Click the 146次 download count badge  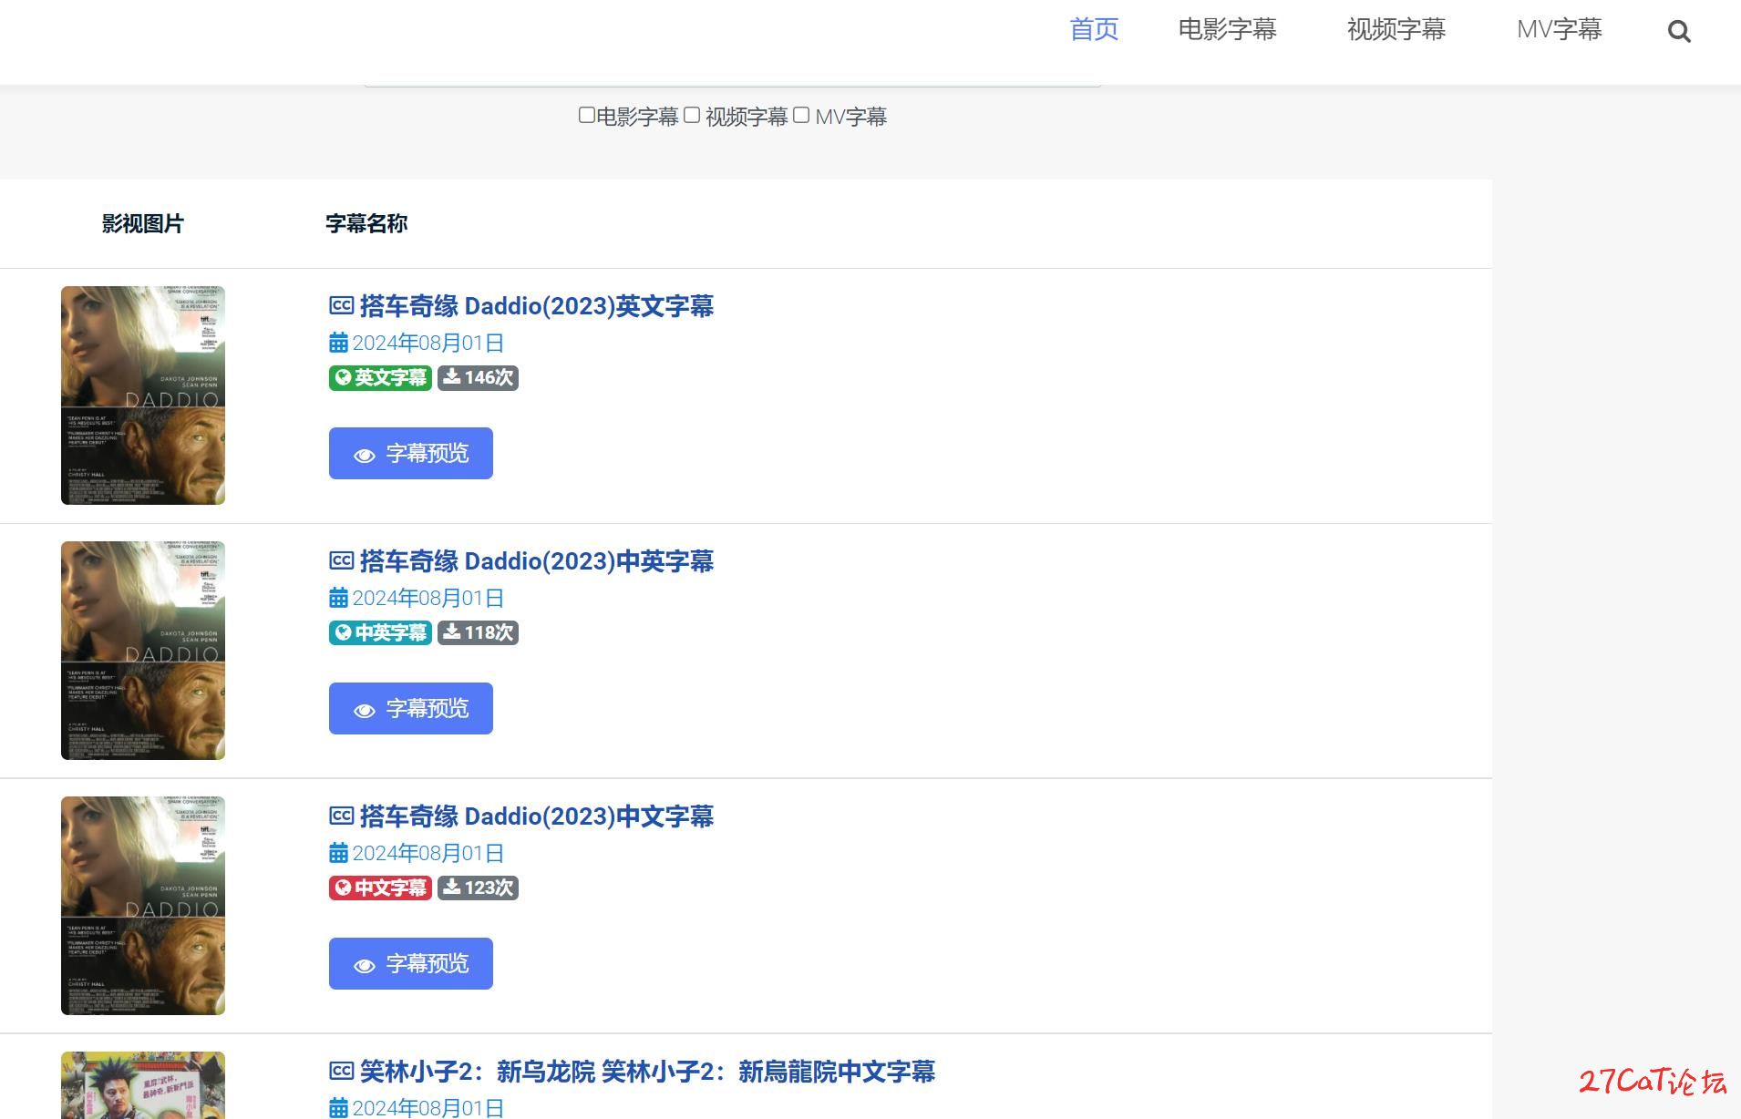(x=478, y=377)
